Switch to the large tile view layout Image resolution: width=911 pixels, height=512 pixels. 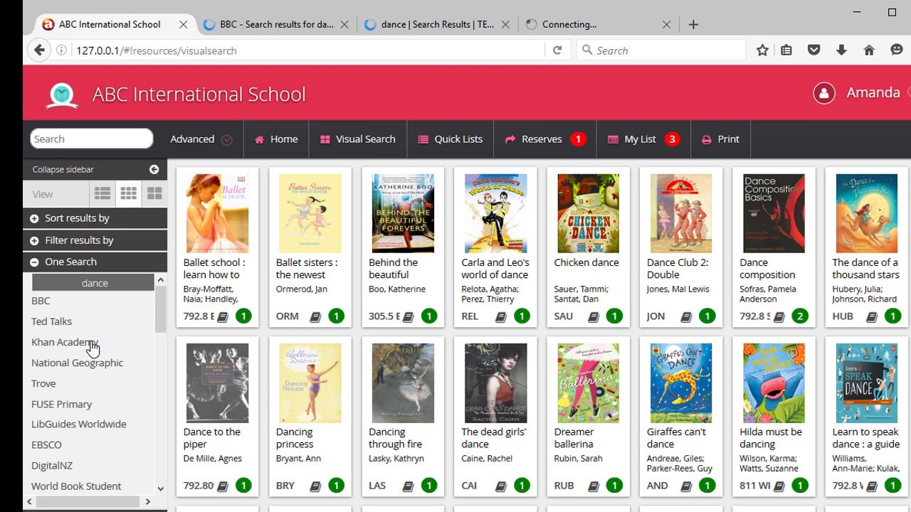coord(154,193)
